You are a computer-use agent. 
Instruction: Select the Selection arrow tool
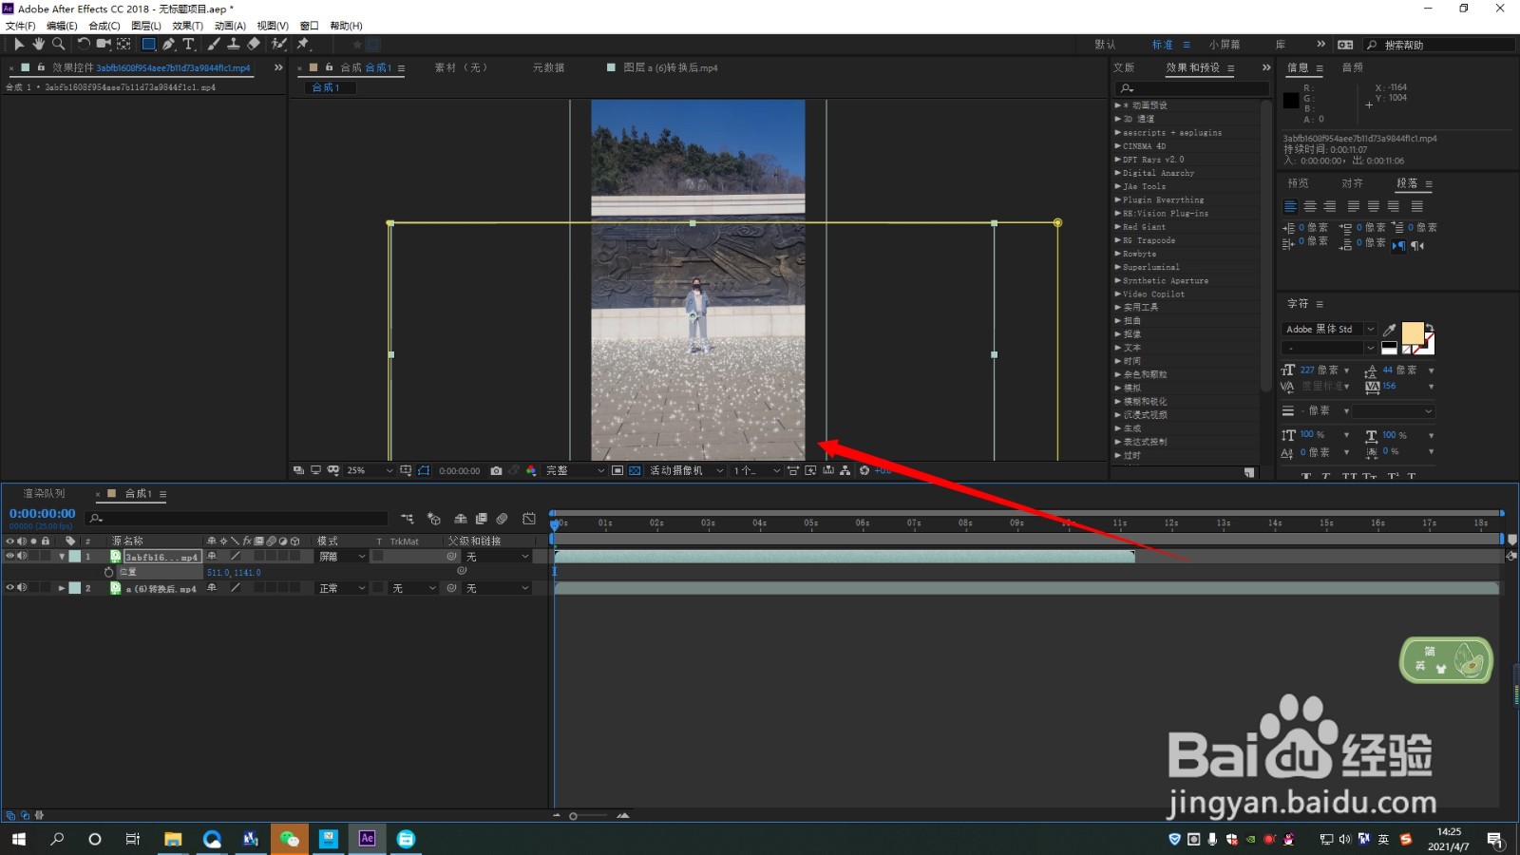(x=19, y=44)
